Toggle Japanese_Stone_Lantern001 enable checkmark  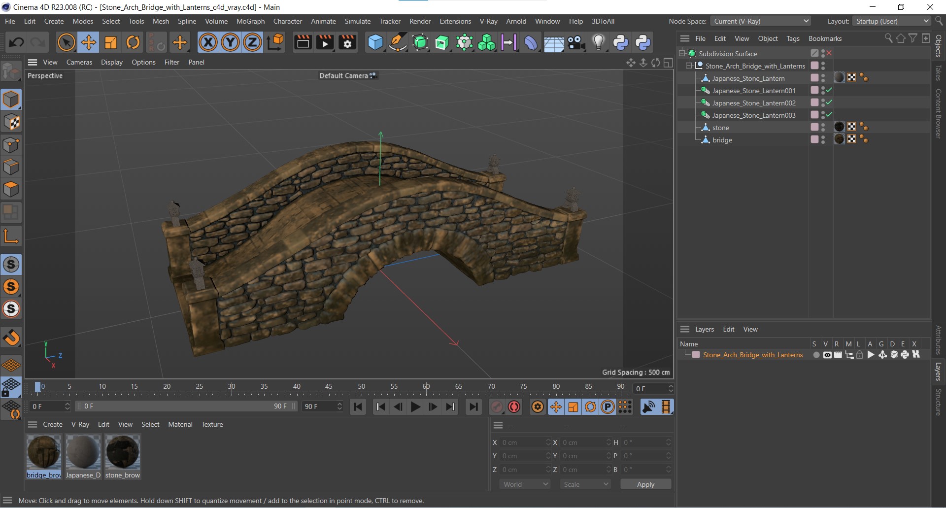tap(829, 90)
